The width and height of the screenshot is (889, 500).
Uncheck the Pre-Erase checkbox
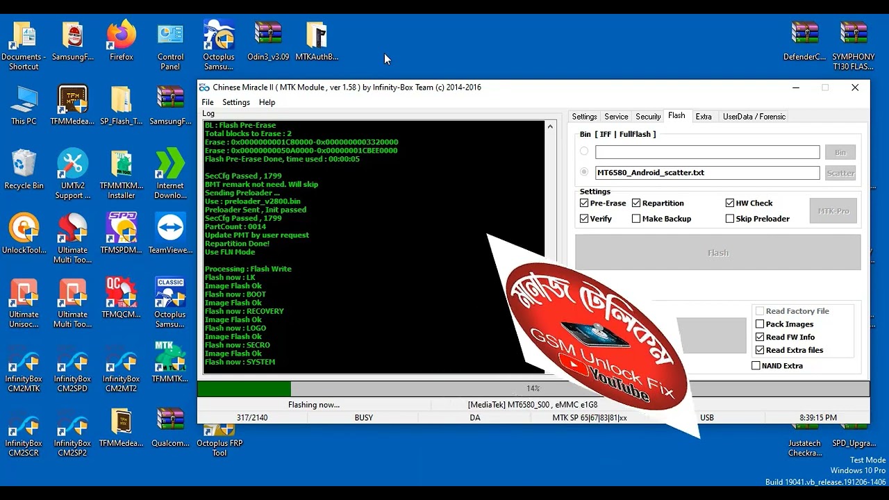[x=584, y=203]
